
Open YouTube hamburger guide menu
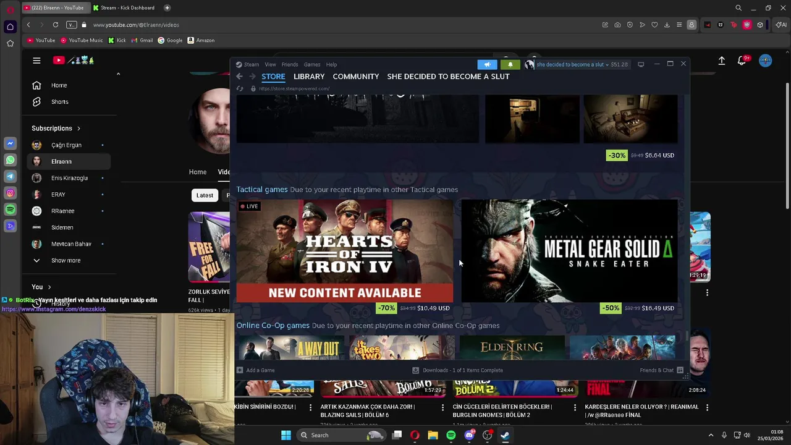click(36, 60)
